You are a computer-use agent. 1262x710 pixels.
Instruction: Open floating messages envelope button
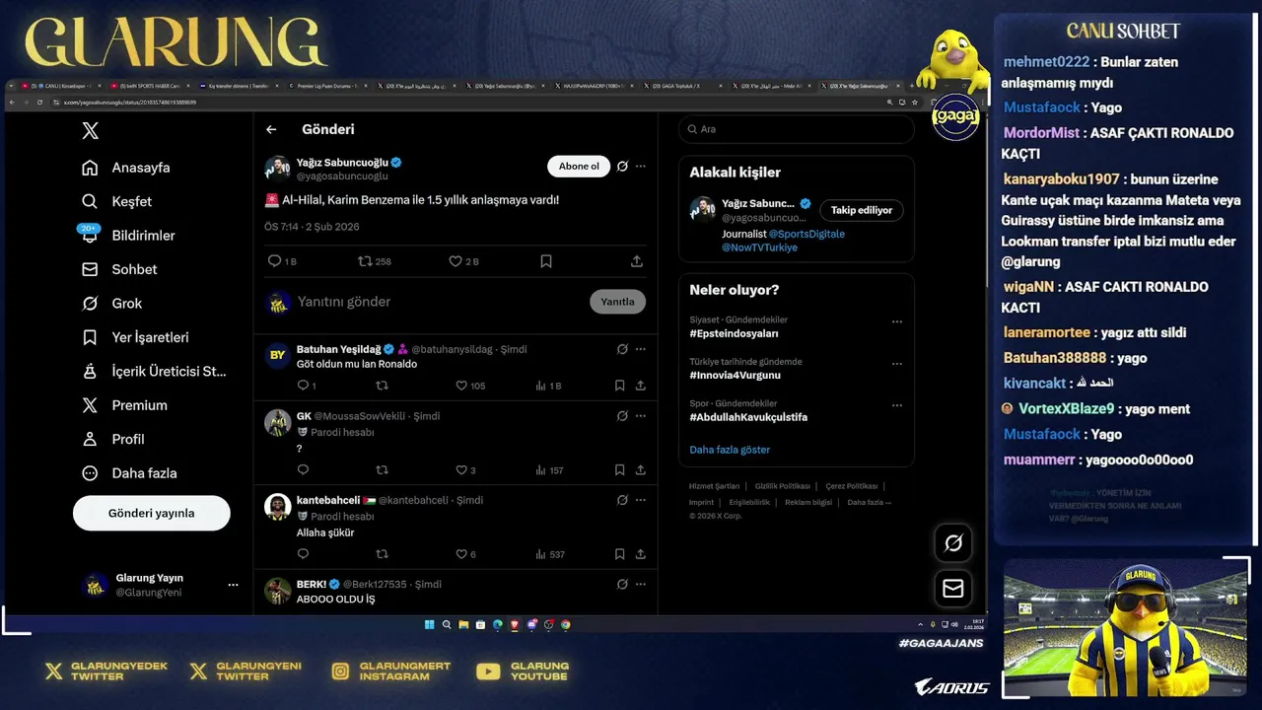tap(953, 589)
